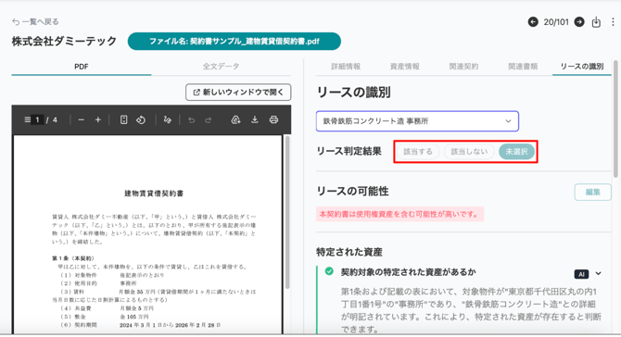Select 未選択 lease judgment option
The height and width of the screenshot is (337, 621).
[x=516, y=152]
